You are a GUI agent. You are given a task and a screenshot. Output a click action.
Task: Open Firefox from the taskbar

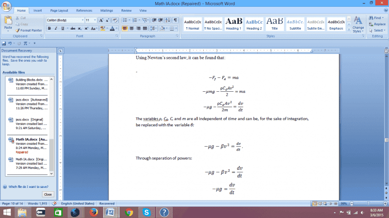(92, 212)
